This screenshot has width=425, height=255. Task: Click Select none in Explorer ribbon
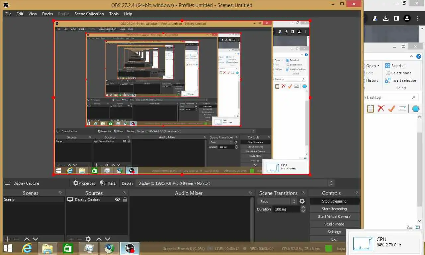click(x=398, y=73)
